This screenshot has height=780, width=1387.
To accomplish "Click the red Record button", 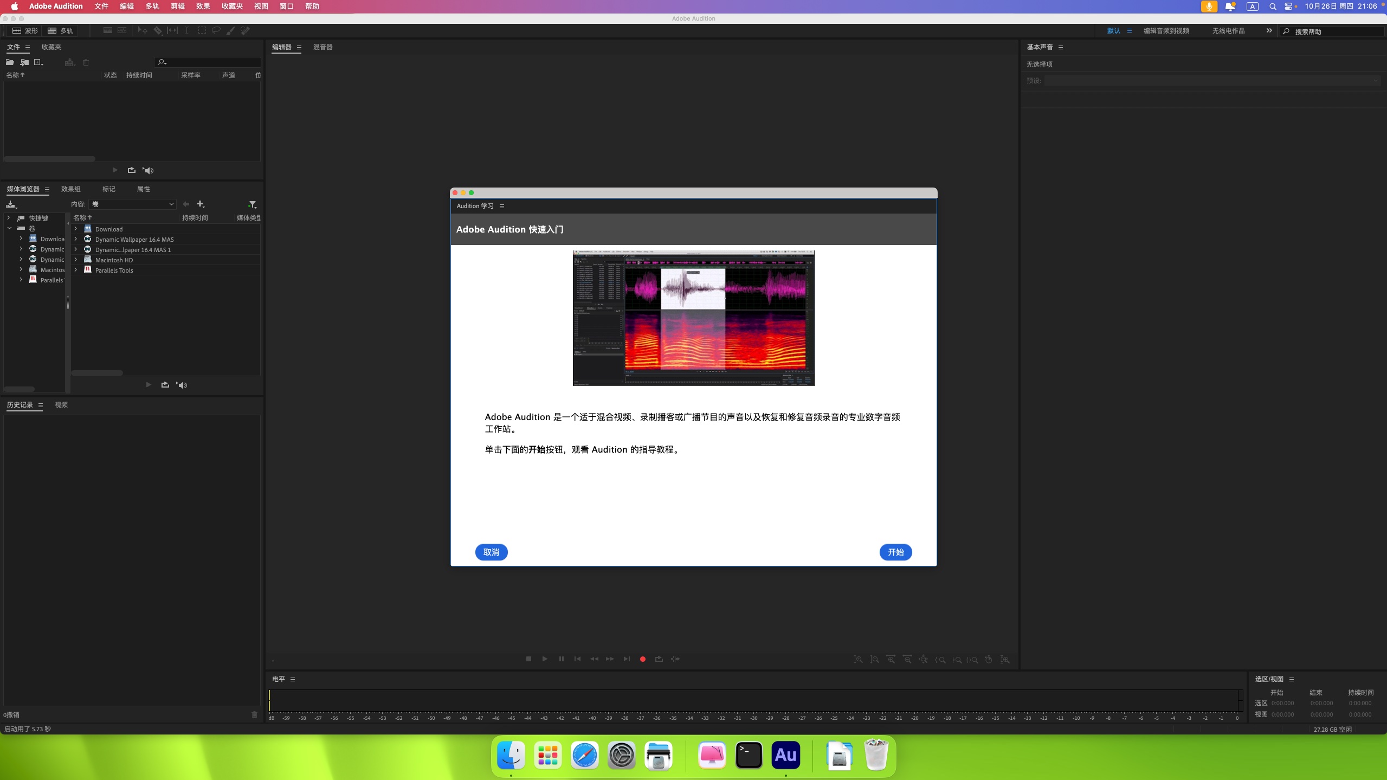I will click(x=642, y=659).
